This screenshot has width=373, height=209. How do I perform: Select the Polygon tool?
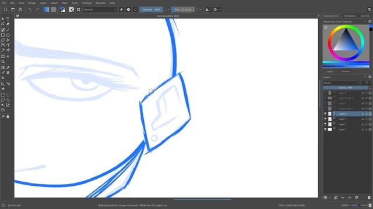click(3, 40)
